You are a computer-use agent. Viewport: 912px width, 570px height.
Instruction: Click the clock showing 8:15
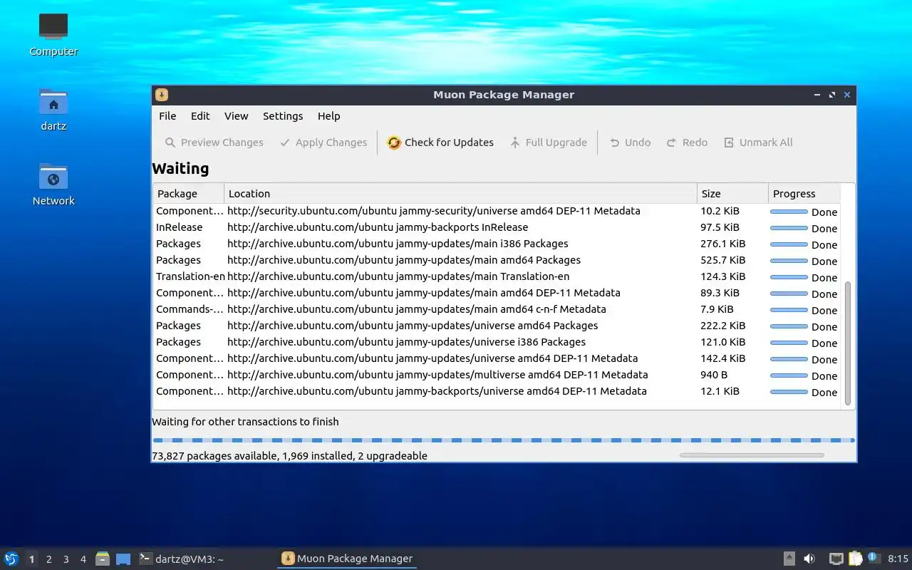(898, 559)
